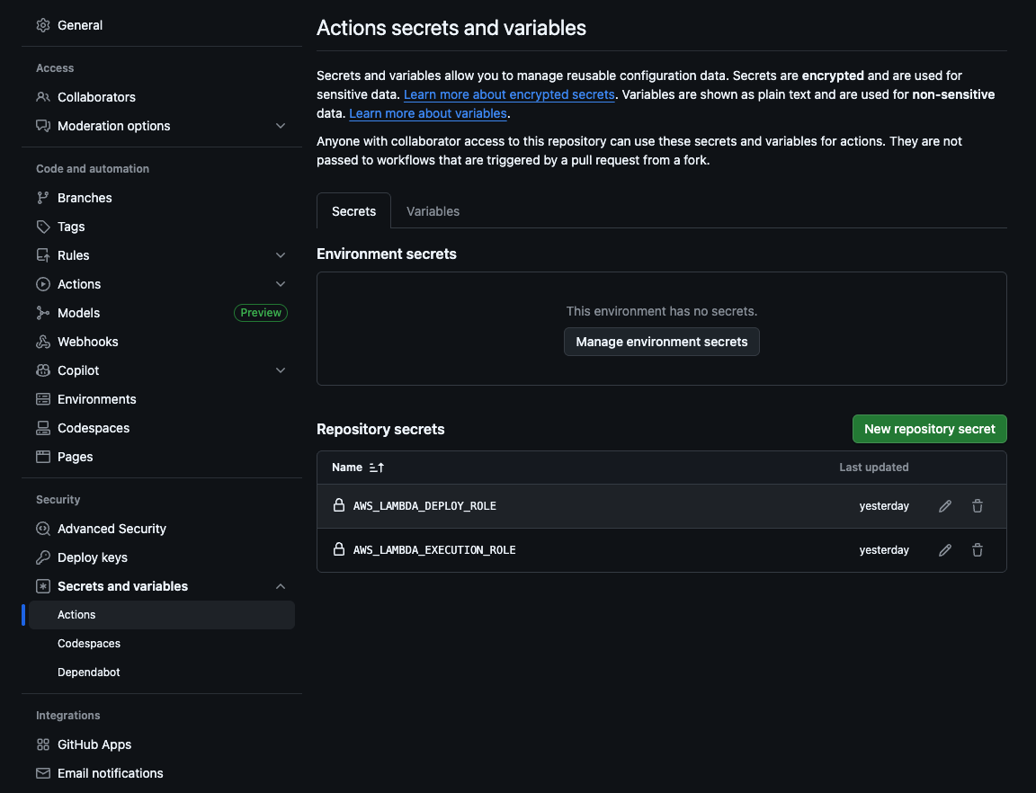Click the Deploy keys icon

click(x=42, y=557)
